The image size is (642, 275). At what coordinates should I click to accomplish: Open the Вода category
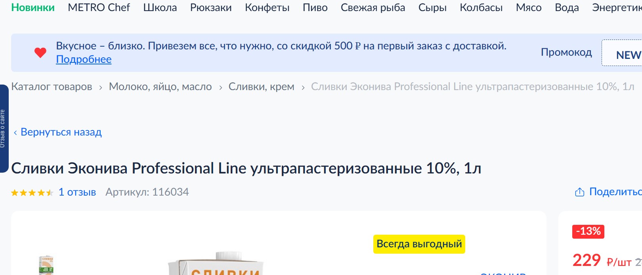coord(567,8)
